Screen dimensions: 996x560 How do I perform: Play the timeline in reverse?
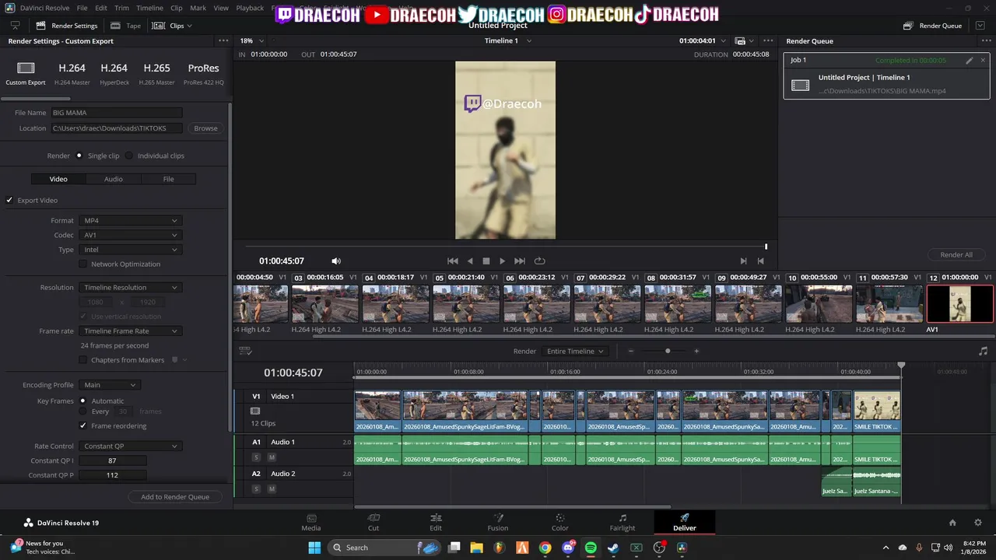[470, 261]
